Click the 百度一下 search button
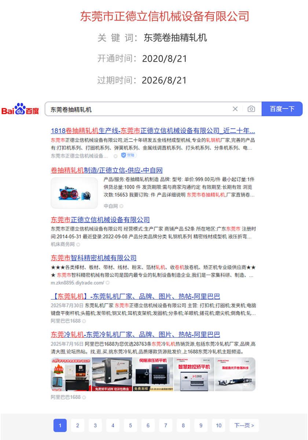This screenshot has height=440, width=308. pos(282,109)
